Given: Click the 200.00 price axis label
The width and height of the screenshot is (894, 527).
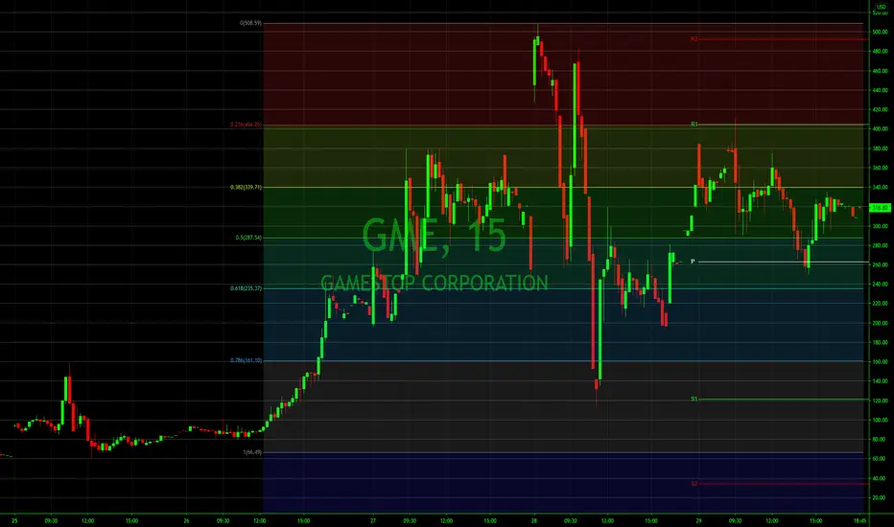Looking at the screenshot, I should [880, 323].
